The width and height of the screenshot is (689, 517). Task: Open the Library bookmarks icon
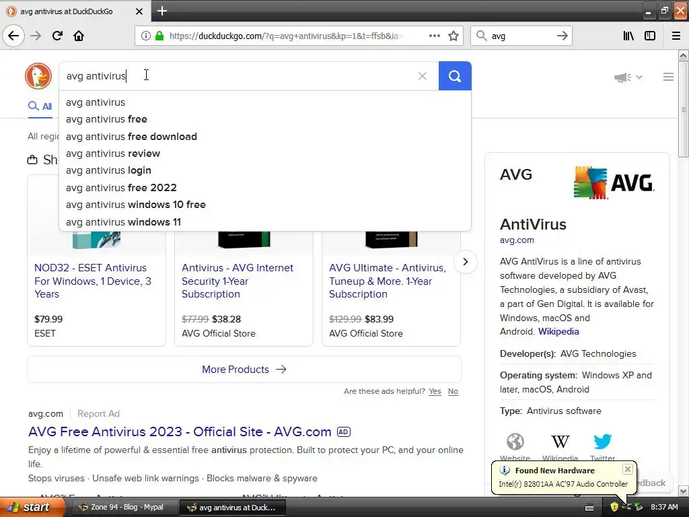point(628,36)
